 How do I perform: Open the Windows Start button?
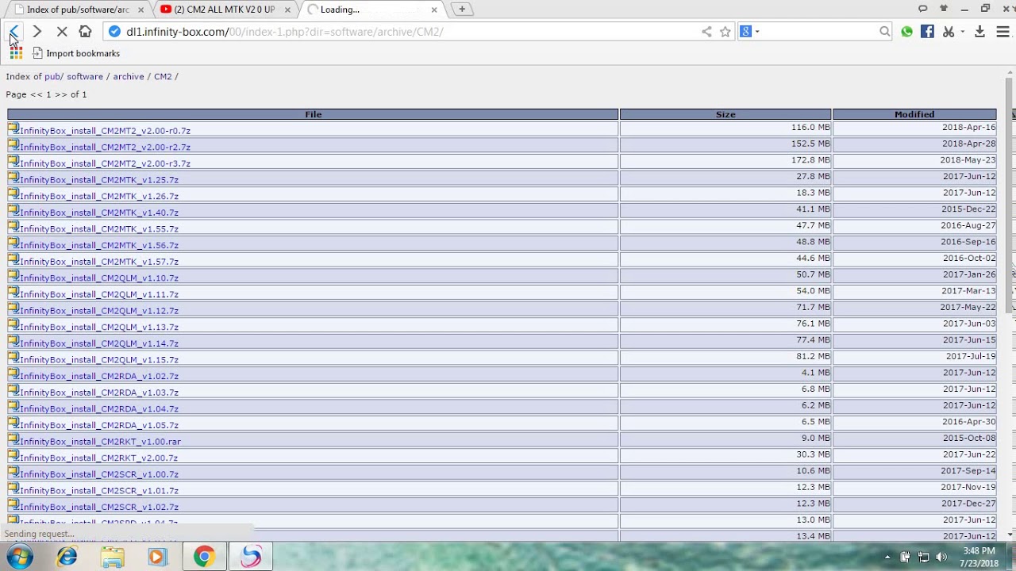[x=19, y=557]
